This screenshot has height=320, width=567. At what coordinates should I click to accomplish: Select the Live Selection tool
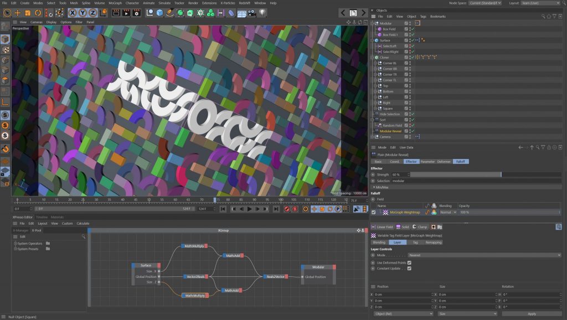[7, 11]
